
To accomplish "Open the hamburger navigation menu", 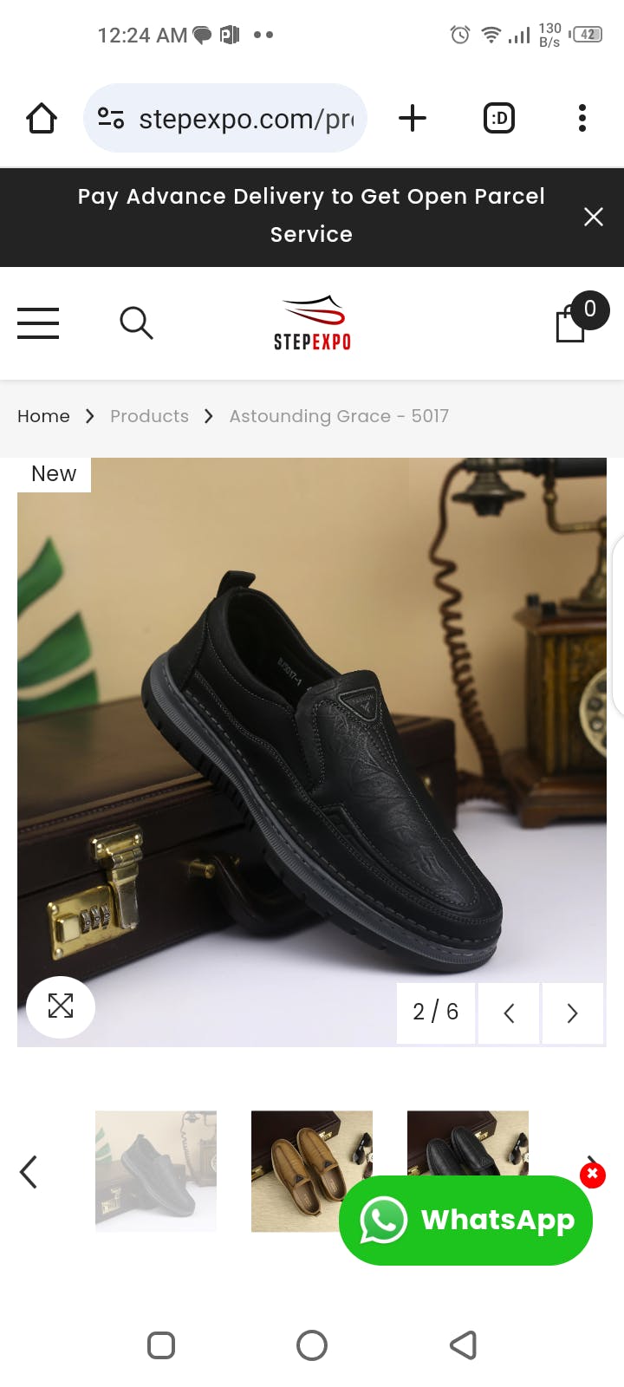I will (x=38, y=323).
